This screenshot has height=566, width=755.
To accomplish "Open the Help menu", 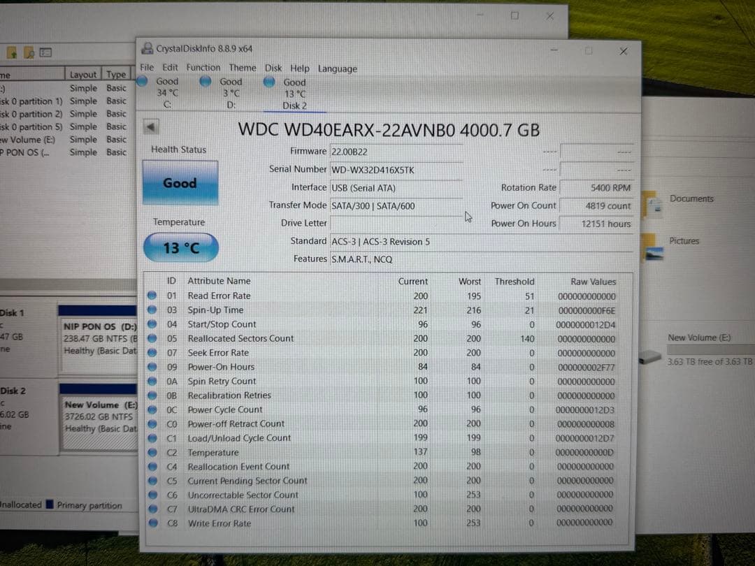I will (299, 68).
